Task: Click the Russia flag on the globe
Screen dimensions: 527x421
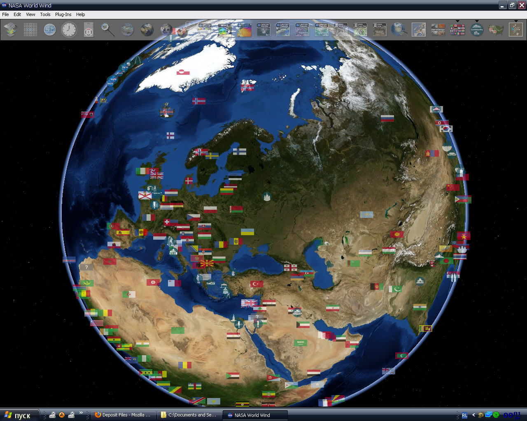Action: [x=387, y=118]
